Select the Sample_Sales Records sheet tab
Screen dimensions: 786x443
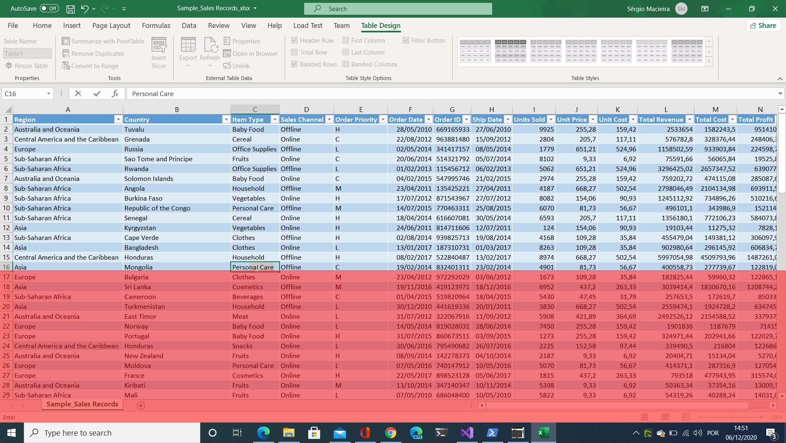[82, 404]
